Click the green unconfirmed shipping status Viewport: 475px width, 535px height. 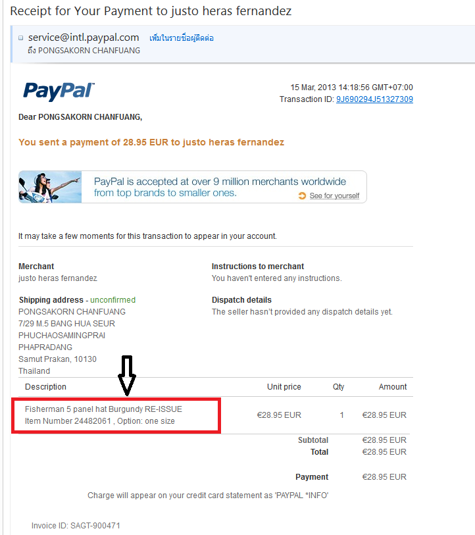click(x=113, y=300)
